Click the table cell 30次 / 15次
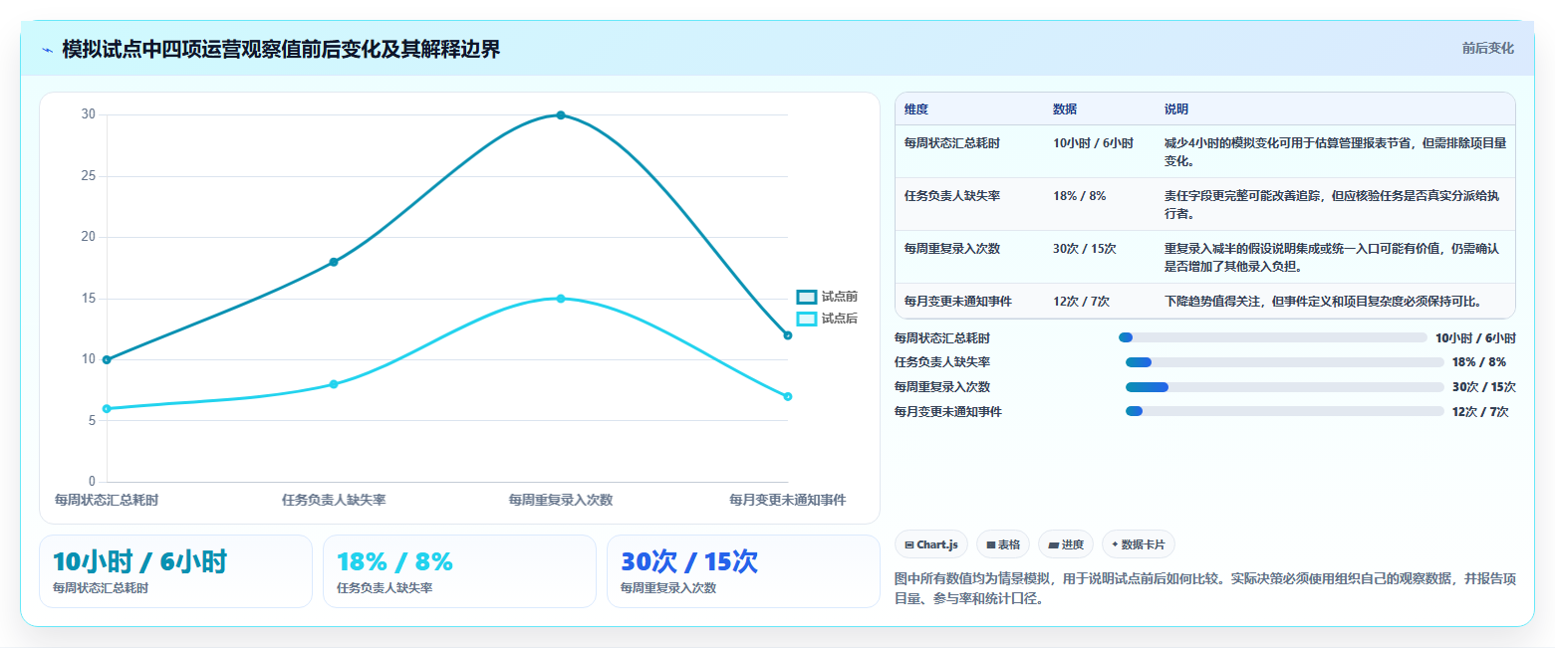Image resolution: width=1555 pixels, height=648 pixels. pos(1085,249)
